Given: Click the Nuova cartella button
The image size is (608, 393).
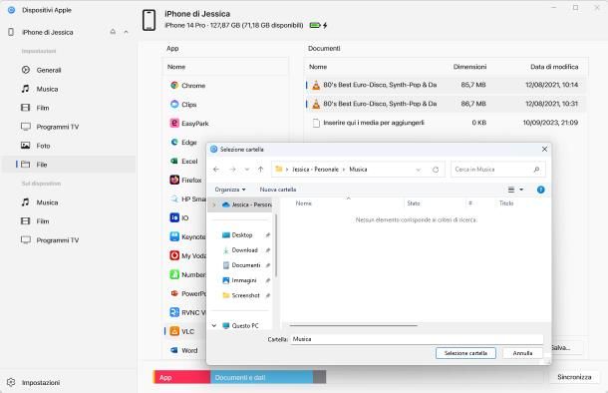Looking at the screenshot, I should [278, 190].
